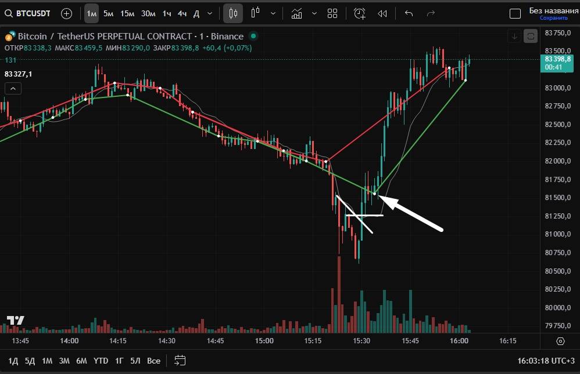Toggle the layout selection square box

coord(515,13)
